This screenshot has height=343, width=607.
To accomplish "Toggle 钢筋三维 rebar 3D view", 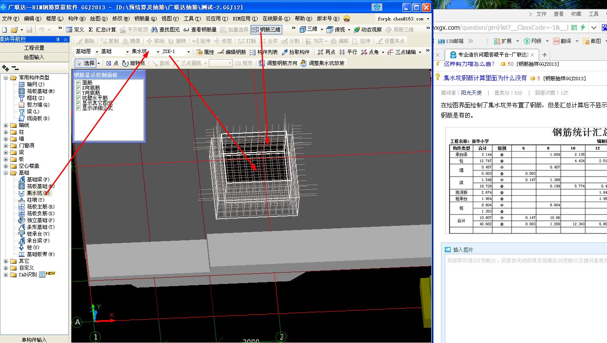I will pyautogui.click(x=266, y=30).
